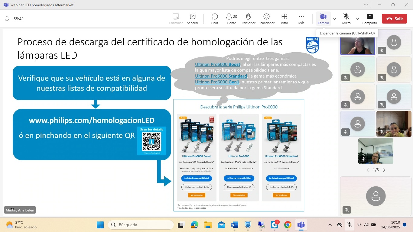
Task: Click the Ultinon Pro6000 Boost link
Action: coord(218,64)
